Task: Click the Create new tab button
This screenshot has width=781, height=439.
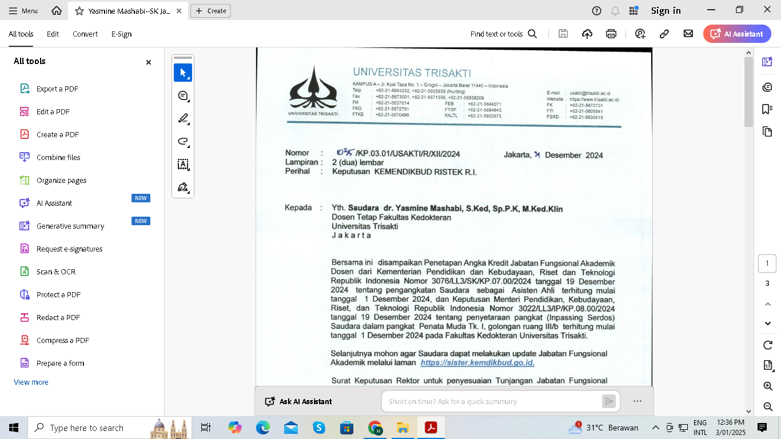Action: click(x=211, y=11)
